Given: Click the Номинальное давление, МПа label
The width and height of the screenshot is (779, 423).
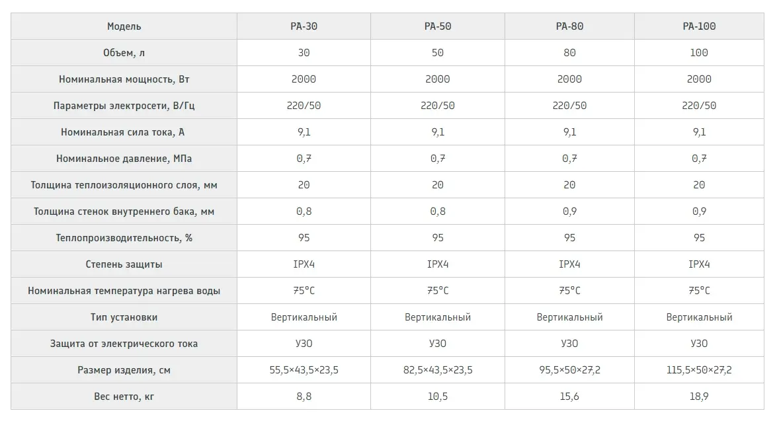Looking at the screenshot, I should click(x=124, y=159).
